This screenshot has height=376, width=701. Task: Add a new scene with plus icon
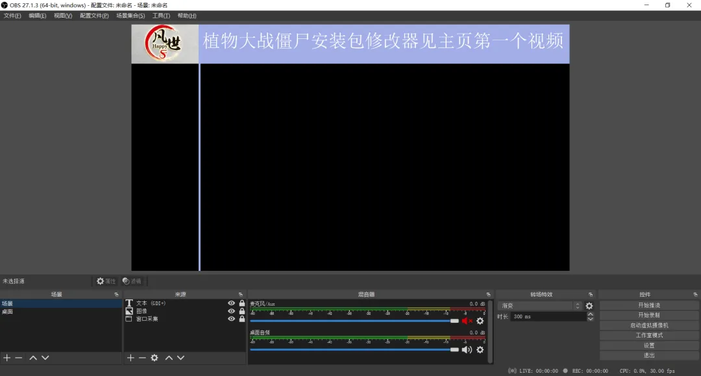pos(6,358)
